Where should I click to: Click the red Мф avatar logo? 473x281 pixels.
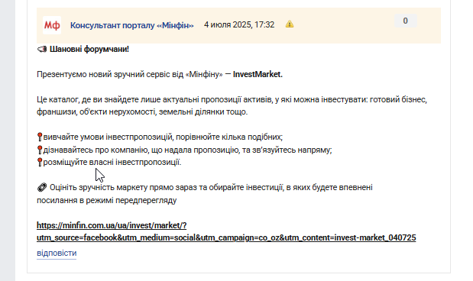tap(52, 25)
